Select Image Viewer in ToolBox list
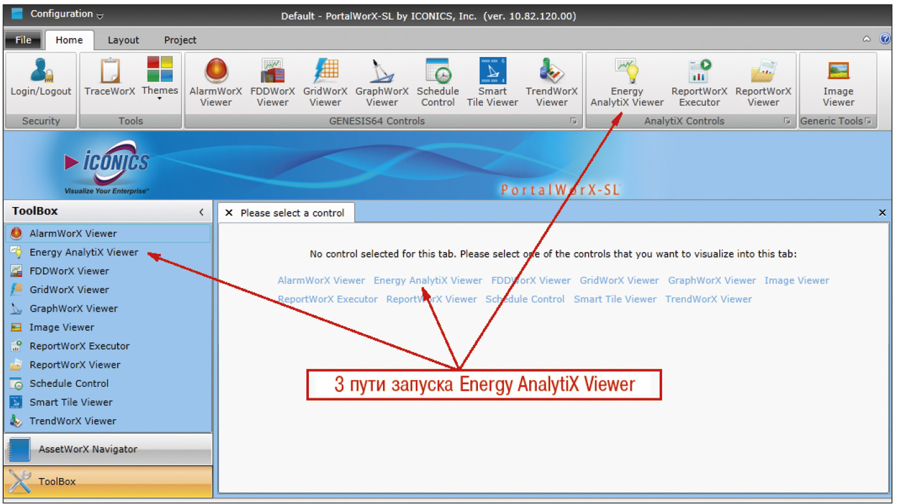 108,327
